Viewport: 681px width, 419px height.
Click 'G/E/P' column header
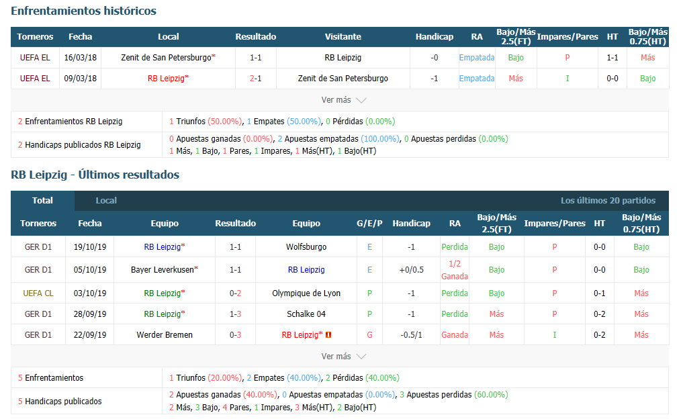tap(369, 224)
